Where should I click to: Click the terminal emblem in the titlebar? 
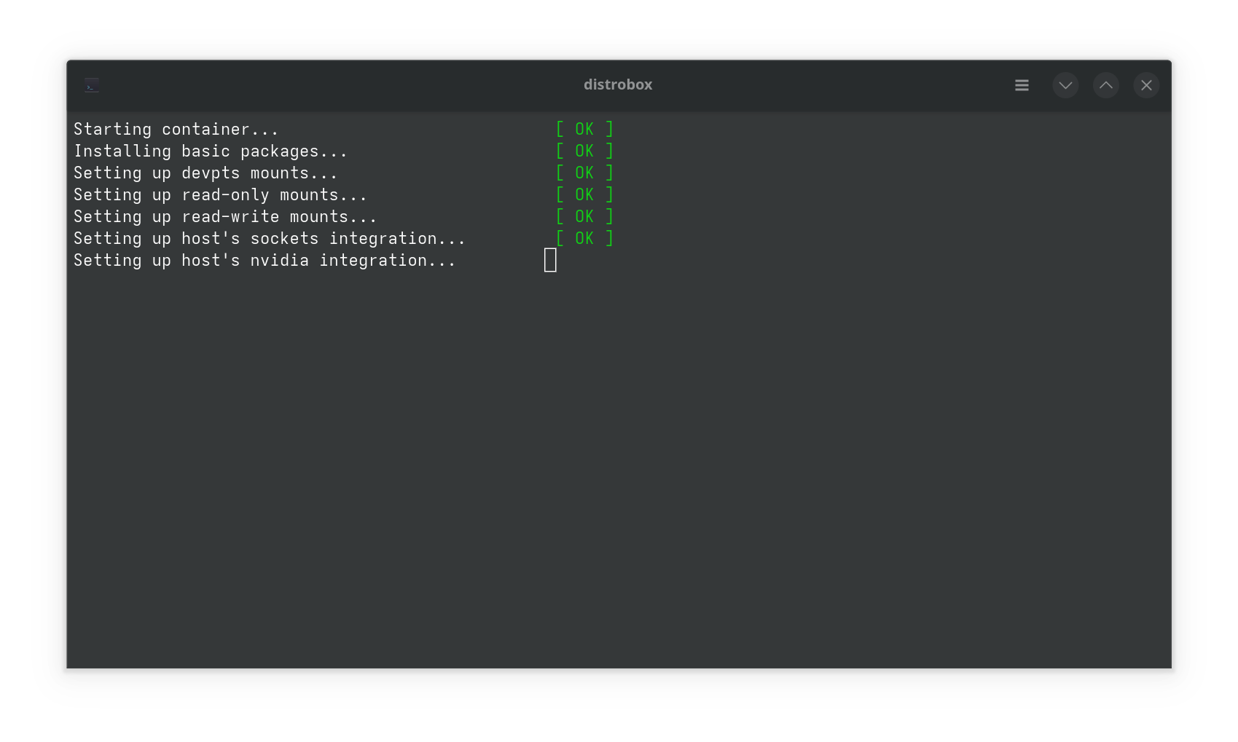pos(91,84)
